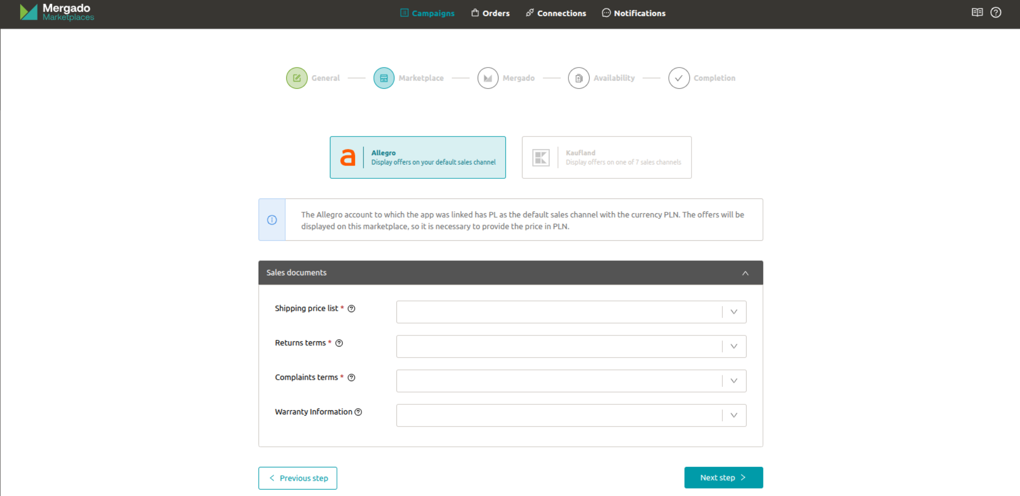Select the Allegro marketplace card

[418, 158]
